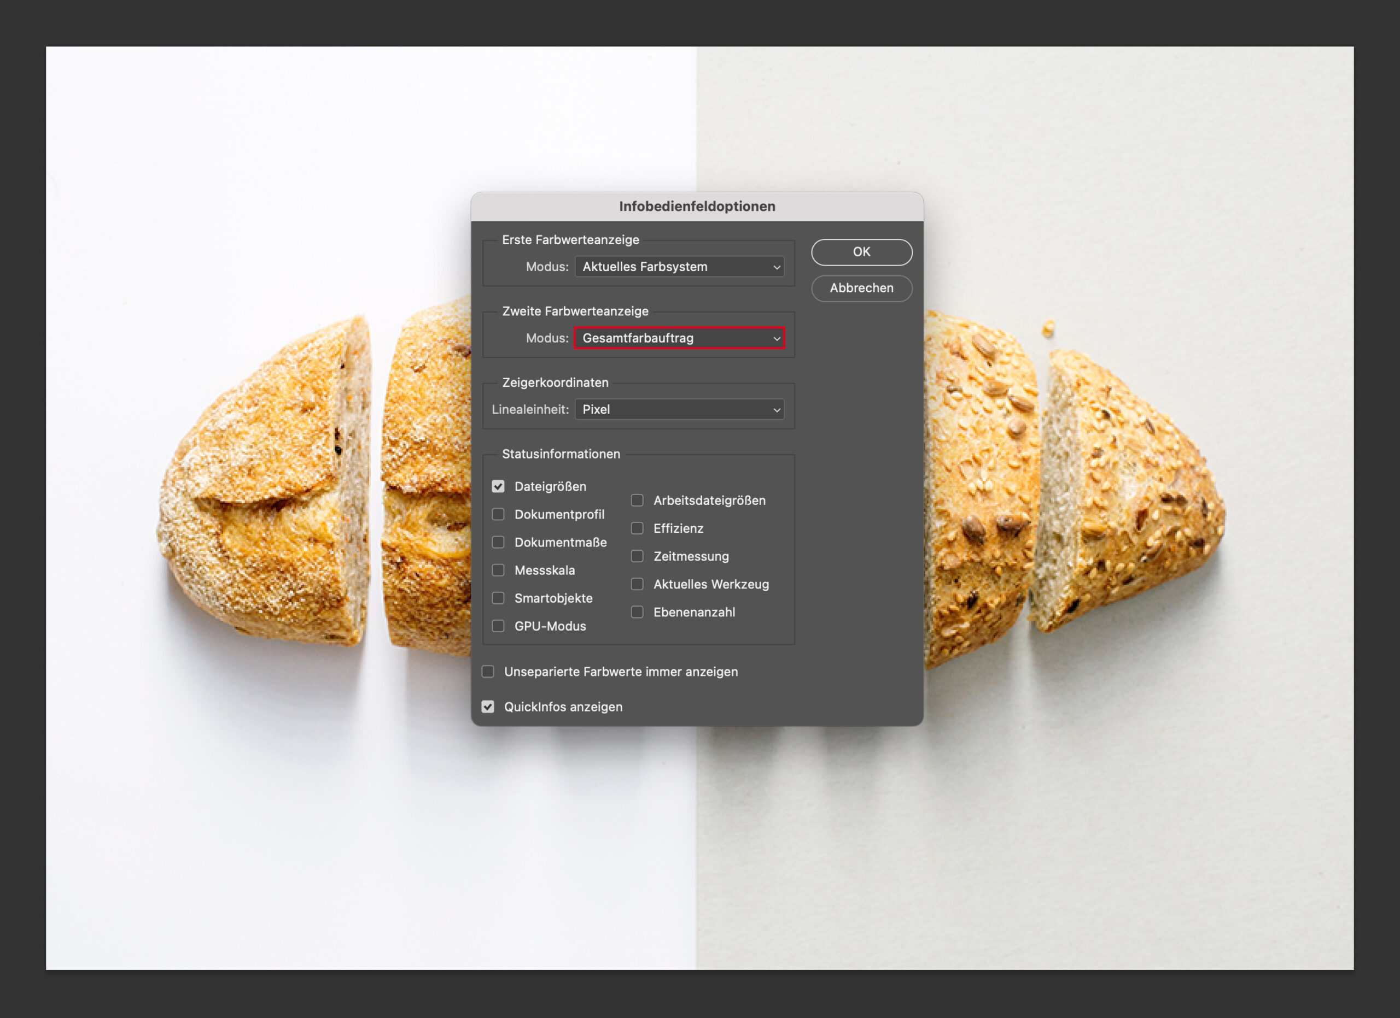Check the Dokumentmaße option

[498, 542]
